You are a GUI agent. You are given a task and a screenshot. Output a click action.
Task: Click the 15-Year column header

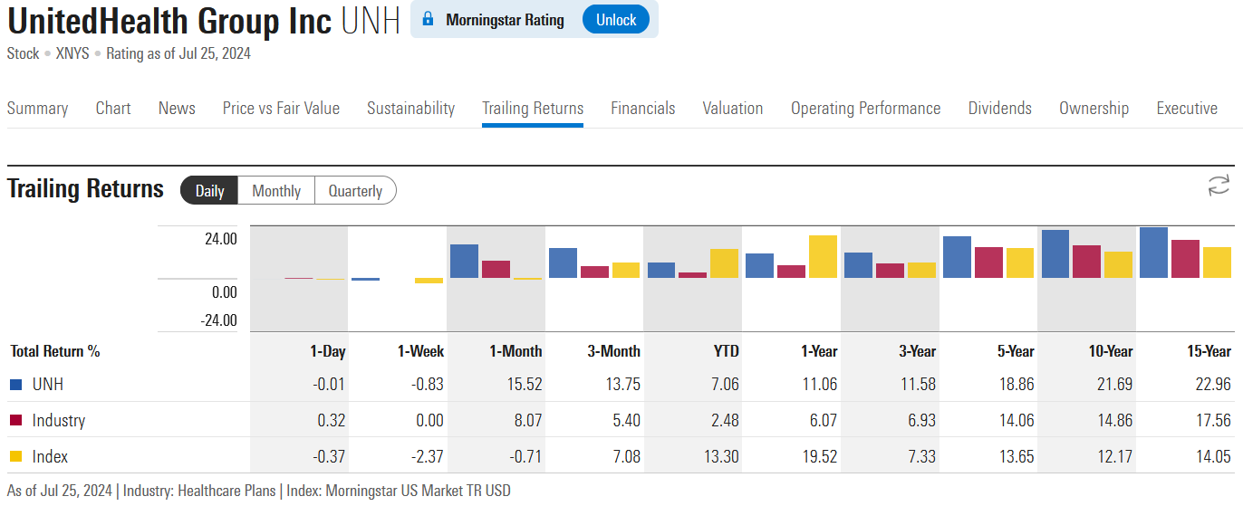[1209, 351]
